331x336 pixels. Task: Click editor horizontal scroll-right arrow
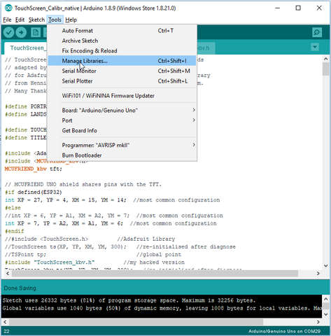[318, 273]
